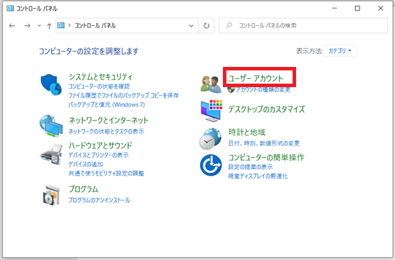The height and width of the screenshot is (260, 395).
Task: Open ファイル履歴でファイルのバックアップ コピーを保存 link
Action: click(123, 95)
